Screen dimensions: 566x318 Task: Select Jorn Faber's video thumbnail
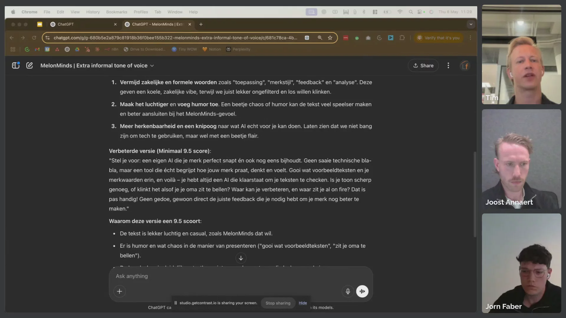tap(521, 263)
